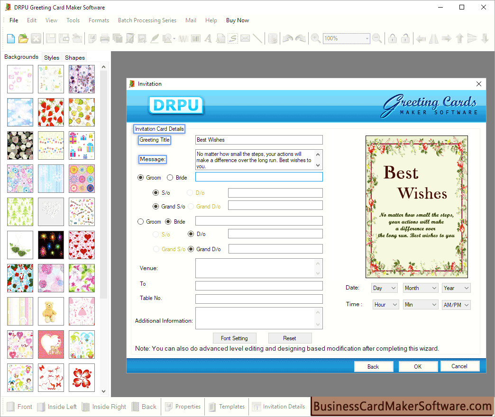Click the line drawing tool icon
The height and width of the screenshot is (417, 495).
257,38
